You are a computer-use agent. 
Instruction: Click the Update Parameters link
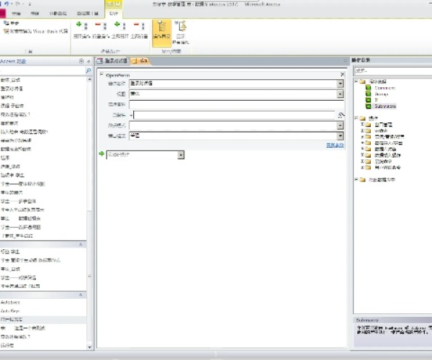tap(335, 145)
